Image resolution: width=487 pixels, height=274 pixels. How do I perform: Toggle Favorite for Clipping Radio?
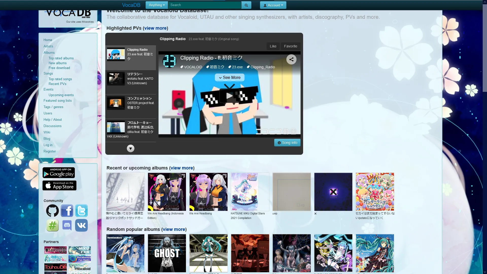point(290,46)
